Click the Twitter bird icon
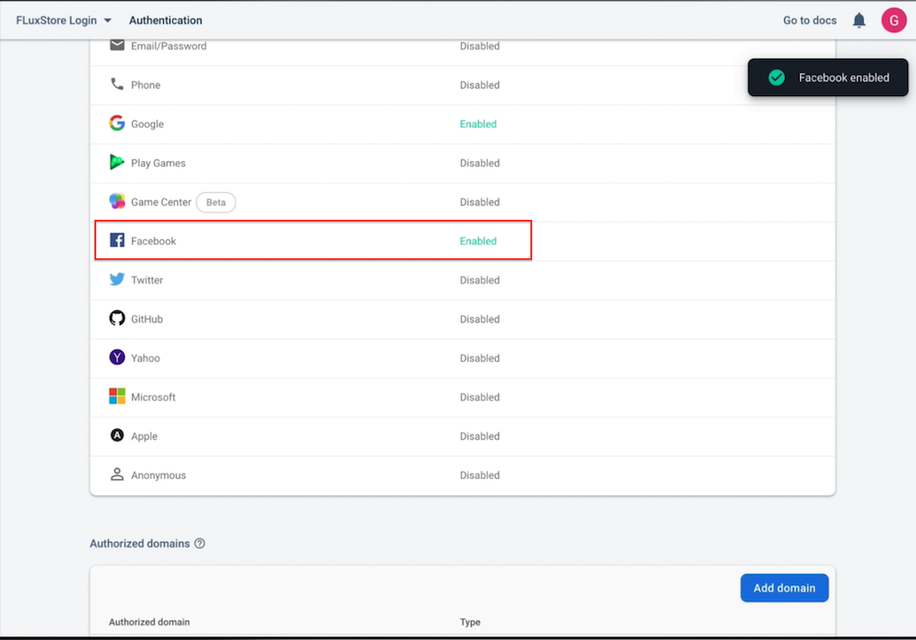Screen dimensions: 916x640 click(x=117, y=279)
